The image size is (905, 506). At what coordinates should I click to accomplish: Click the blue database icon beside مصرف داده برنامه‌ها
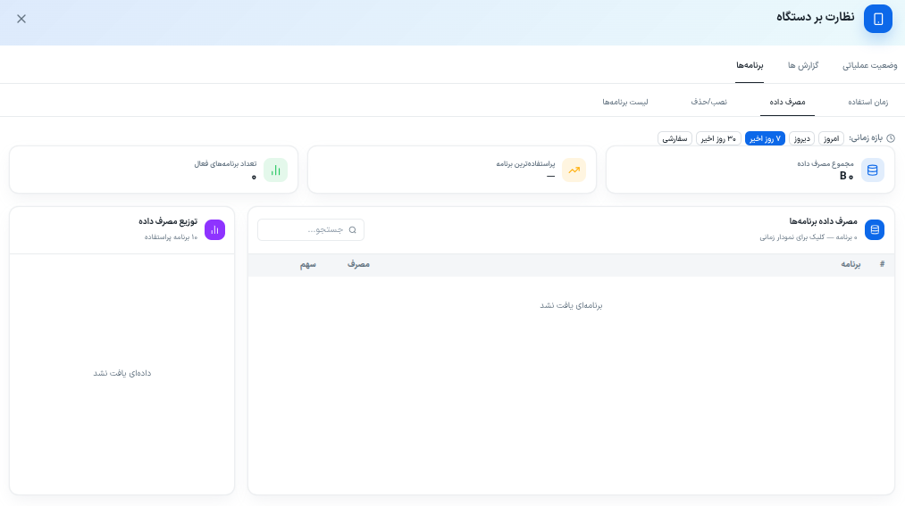pos(875,230)
